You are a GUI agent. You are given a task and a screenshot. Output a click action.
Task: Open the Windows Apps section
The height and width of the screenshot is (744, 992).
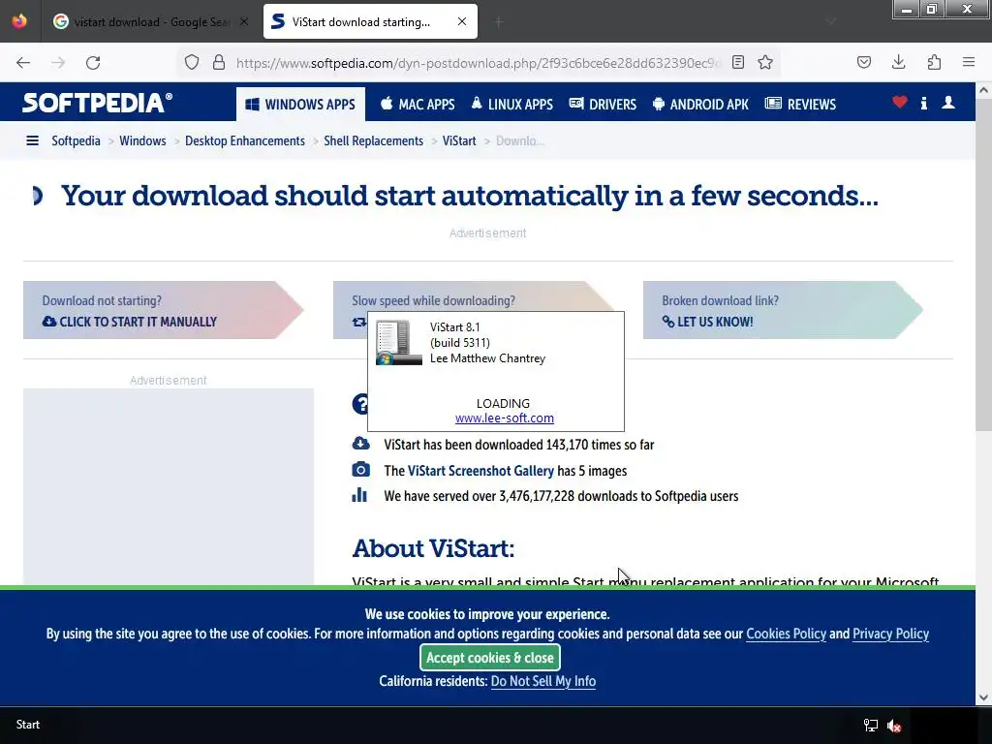point(300,105)
